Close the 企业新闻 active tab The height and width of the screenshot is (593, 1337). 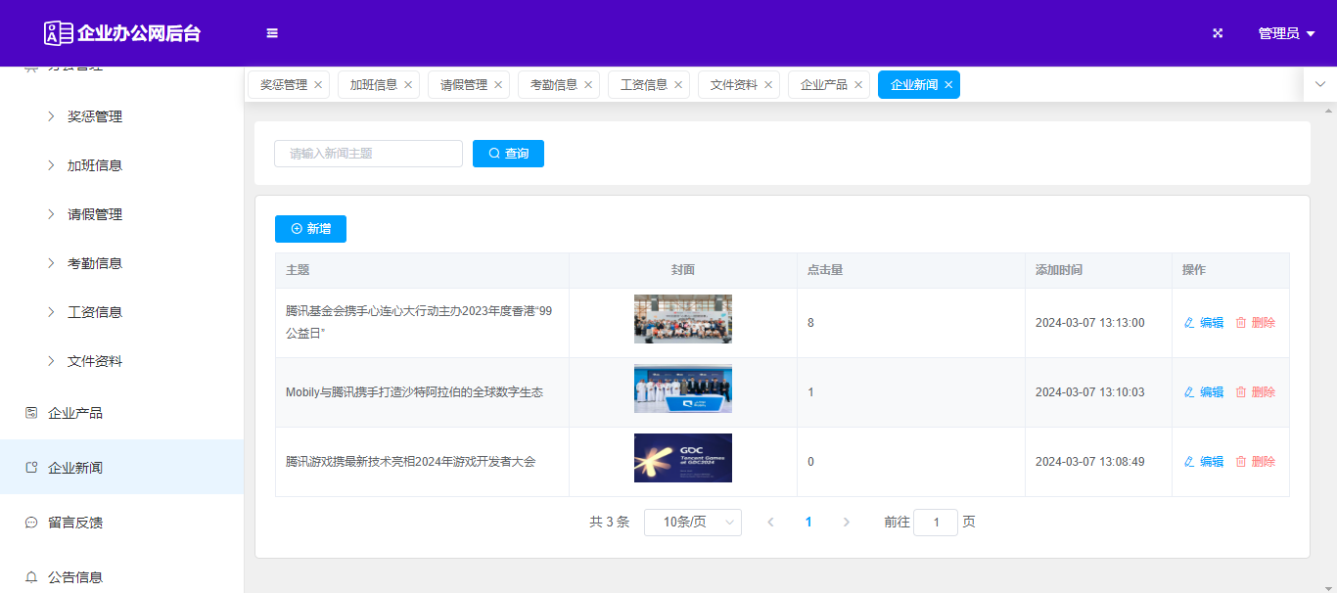[948, 85]
